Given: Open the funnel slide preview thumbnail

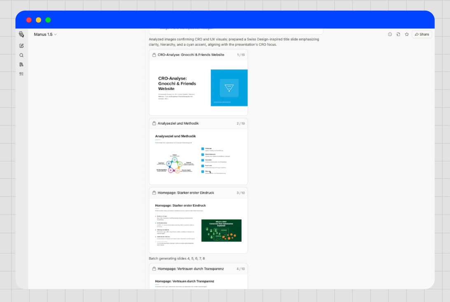Looking at the screenshot, I should (x=229, y=88).
